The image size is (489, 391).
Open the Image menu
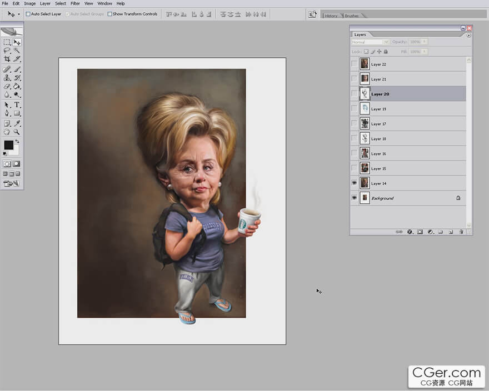(29, 3)
